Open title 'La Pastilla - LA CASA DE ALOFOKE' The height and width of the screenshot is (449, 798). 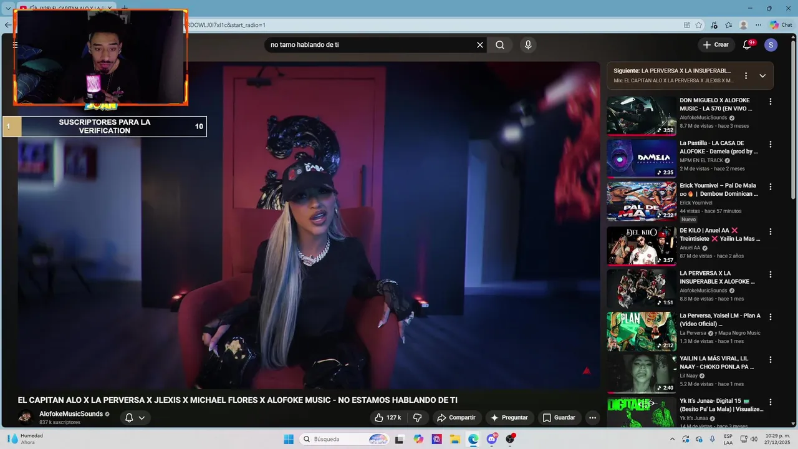pyautogui.click(x=719, y=147)
